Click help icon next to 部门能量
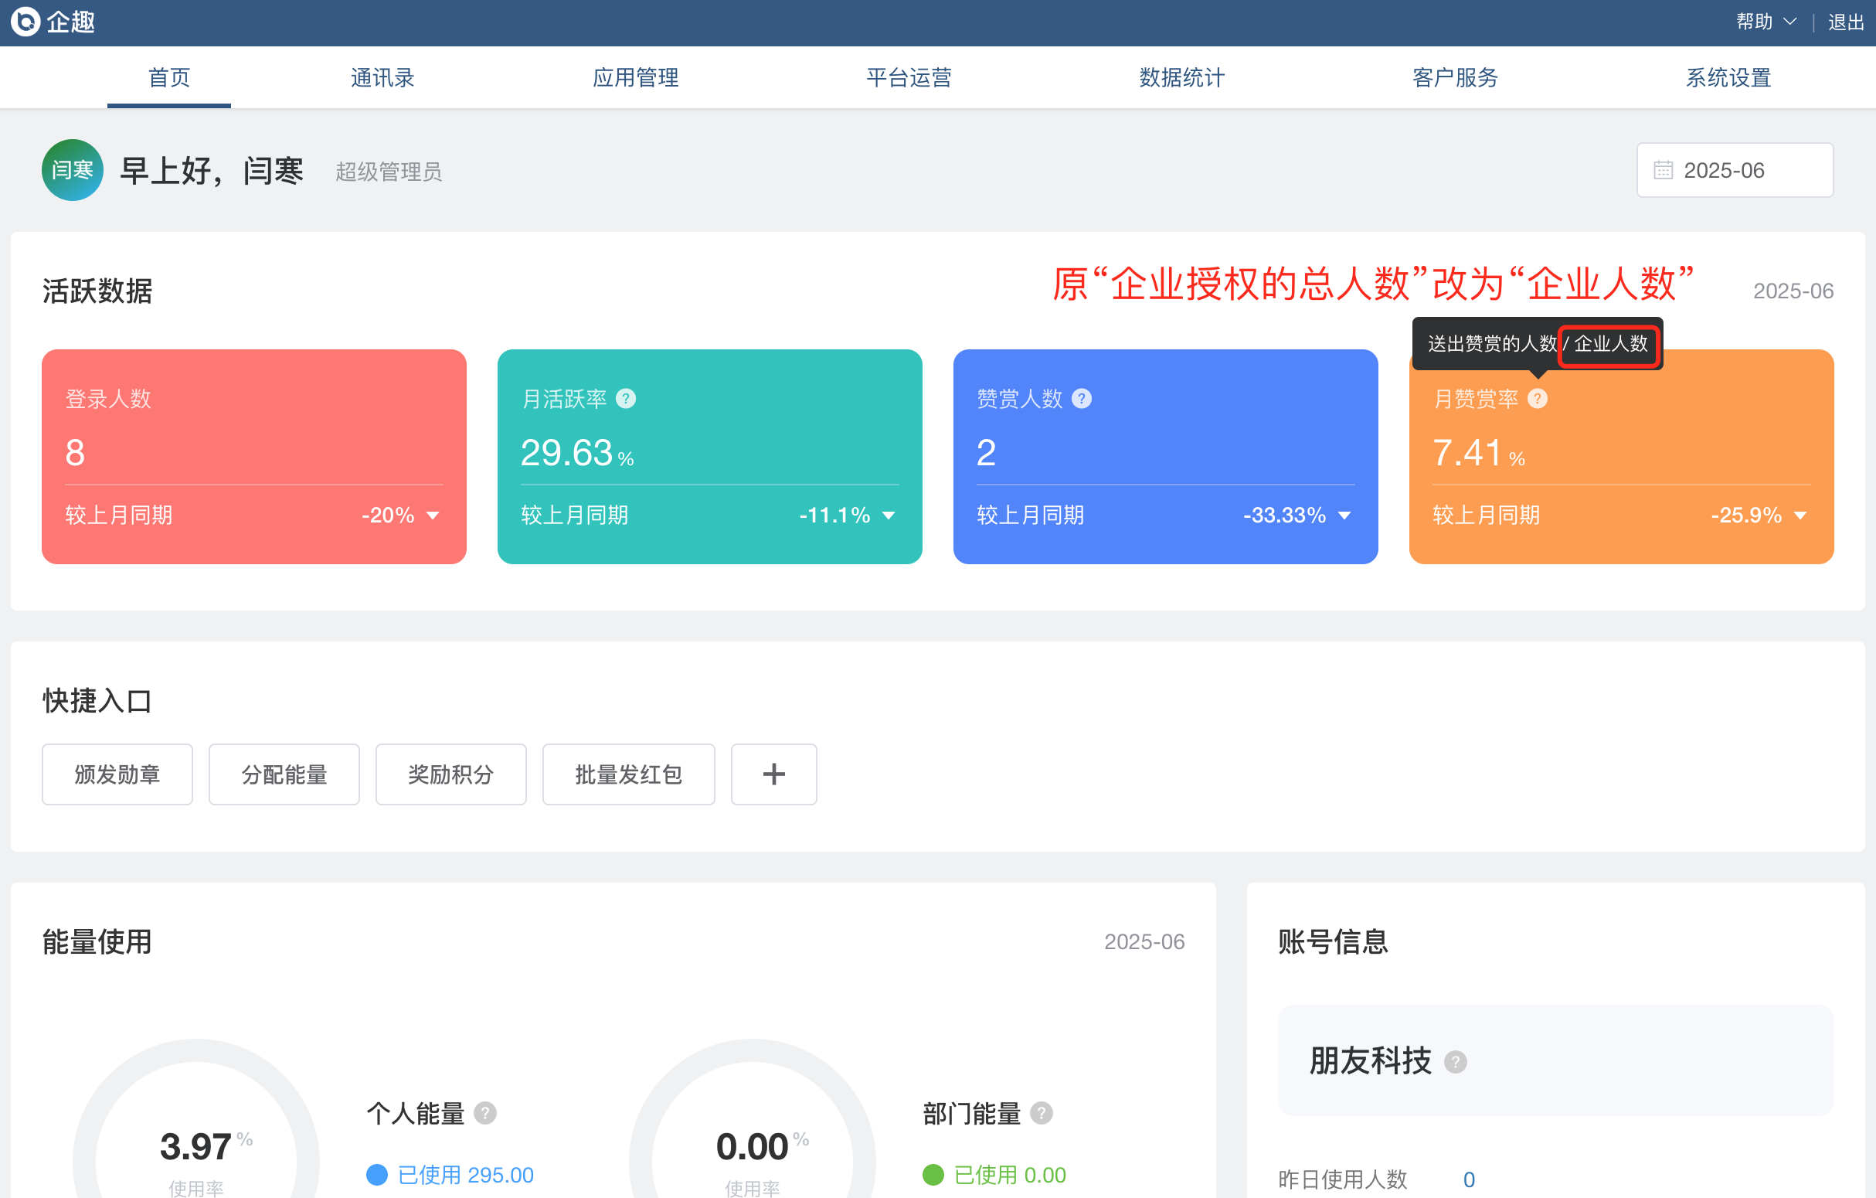 coord(1041,1113)
